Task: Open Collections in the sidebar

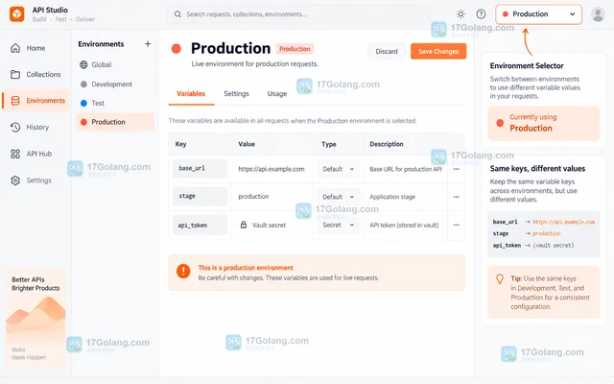Action: tap(35, 75)
